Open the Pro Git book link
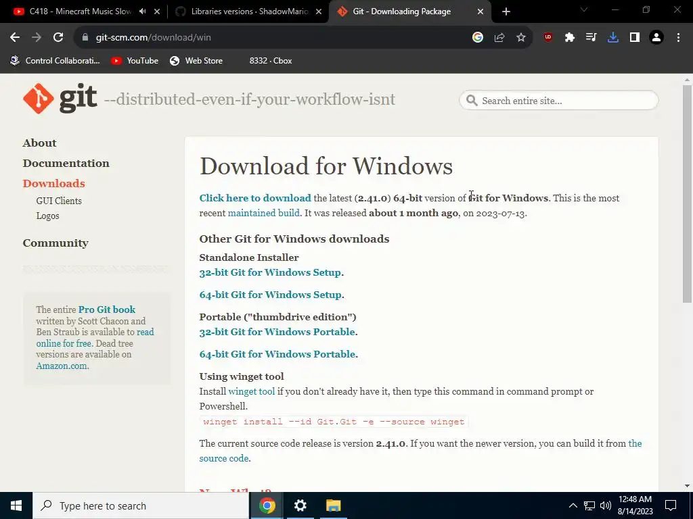This screenshot has height=519, width=693. pos(106,310)
